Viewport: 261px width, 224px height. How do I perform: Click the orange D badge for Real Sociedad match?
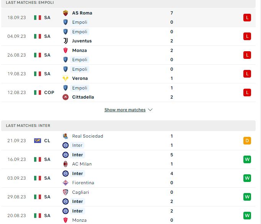click(247, 141)
